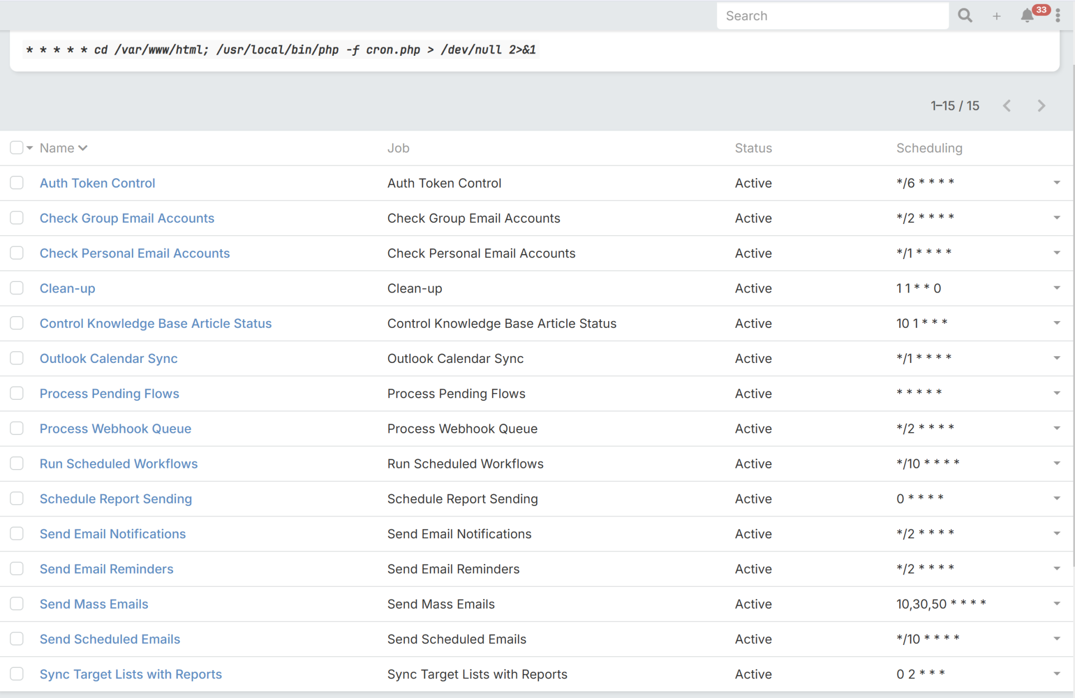1075x698 pixels.
Task: Tick the Send Email Notifications checkbox
Action: [x=17, y=534]
